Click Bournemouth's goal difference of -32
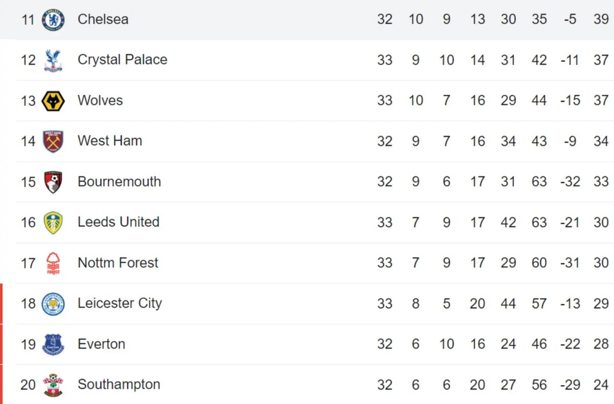The image size is (614, 404). tap(569, 182)
